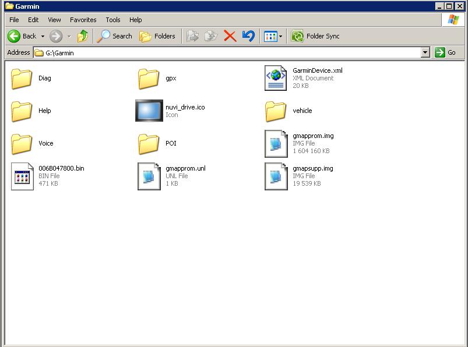Image resolution: width=468 pixels, height=347 pixels.
Task: Select the gmapprom.unl file
Action: 149,176
